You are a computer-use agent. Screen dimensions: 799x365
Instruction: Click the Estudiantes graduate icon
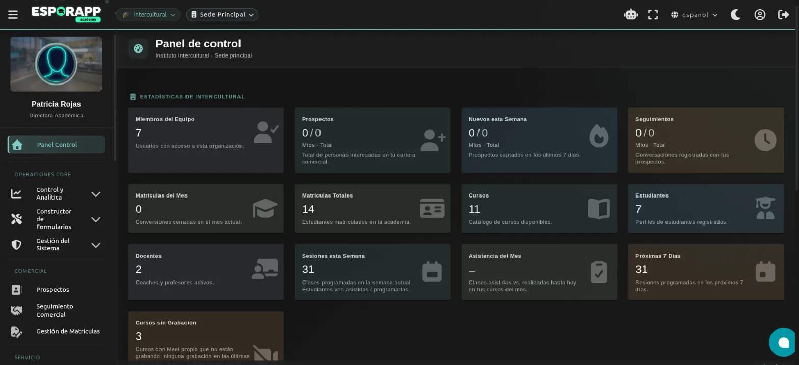tap(765, 208)
